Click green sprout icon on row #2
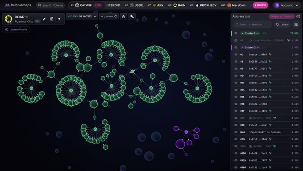303x171 pixels. point(270,55)
